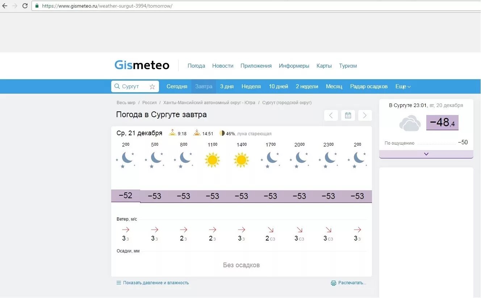Viewport: 481px width, 298px height.
Task: Open the Туризм section
Action: coord(348,66)
